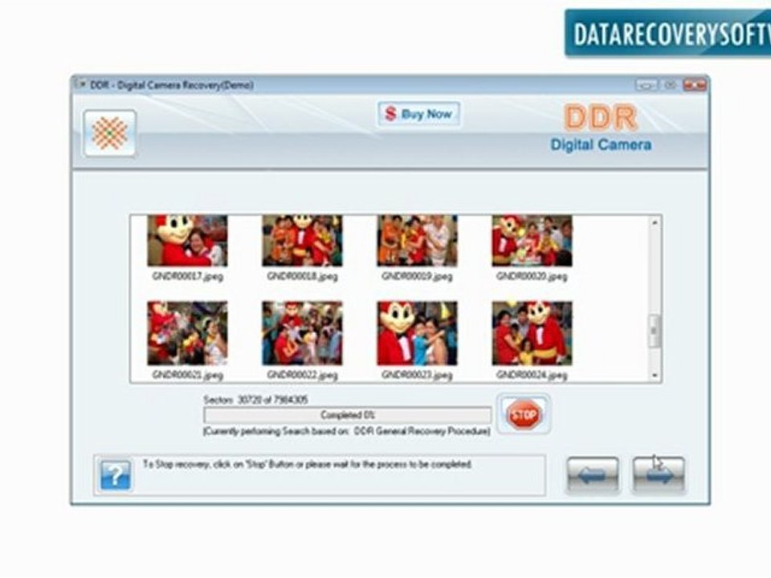Image resolution: width=771 pixels, height=578 pixels.
Task: Click the Buy Now button
Action: point(419,114)
